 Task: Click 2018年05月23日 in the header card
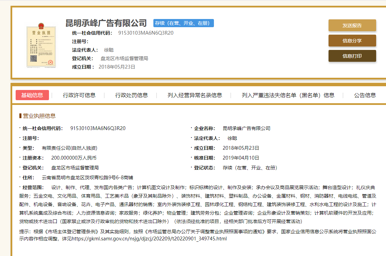coord(117,67)
